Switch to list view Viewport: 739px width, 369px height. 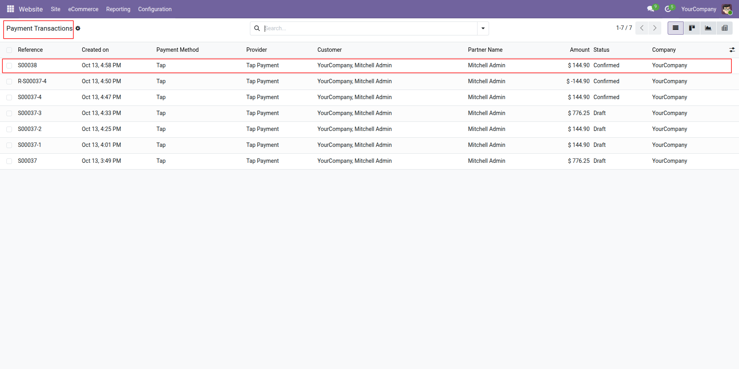[x=675, y=28]
